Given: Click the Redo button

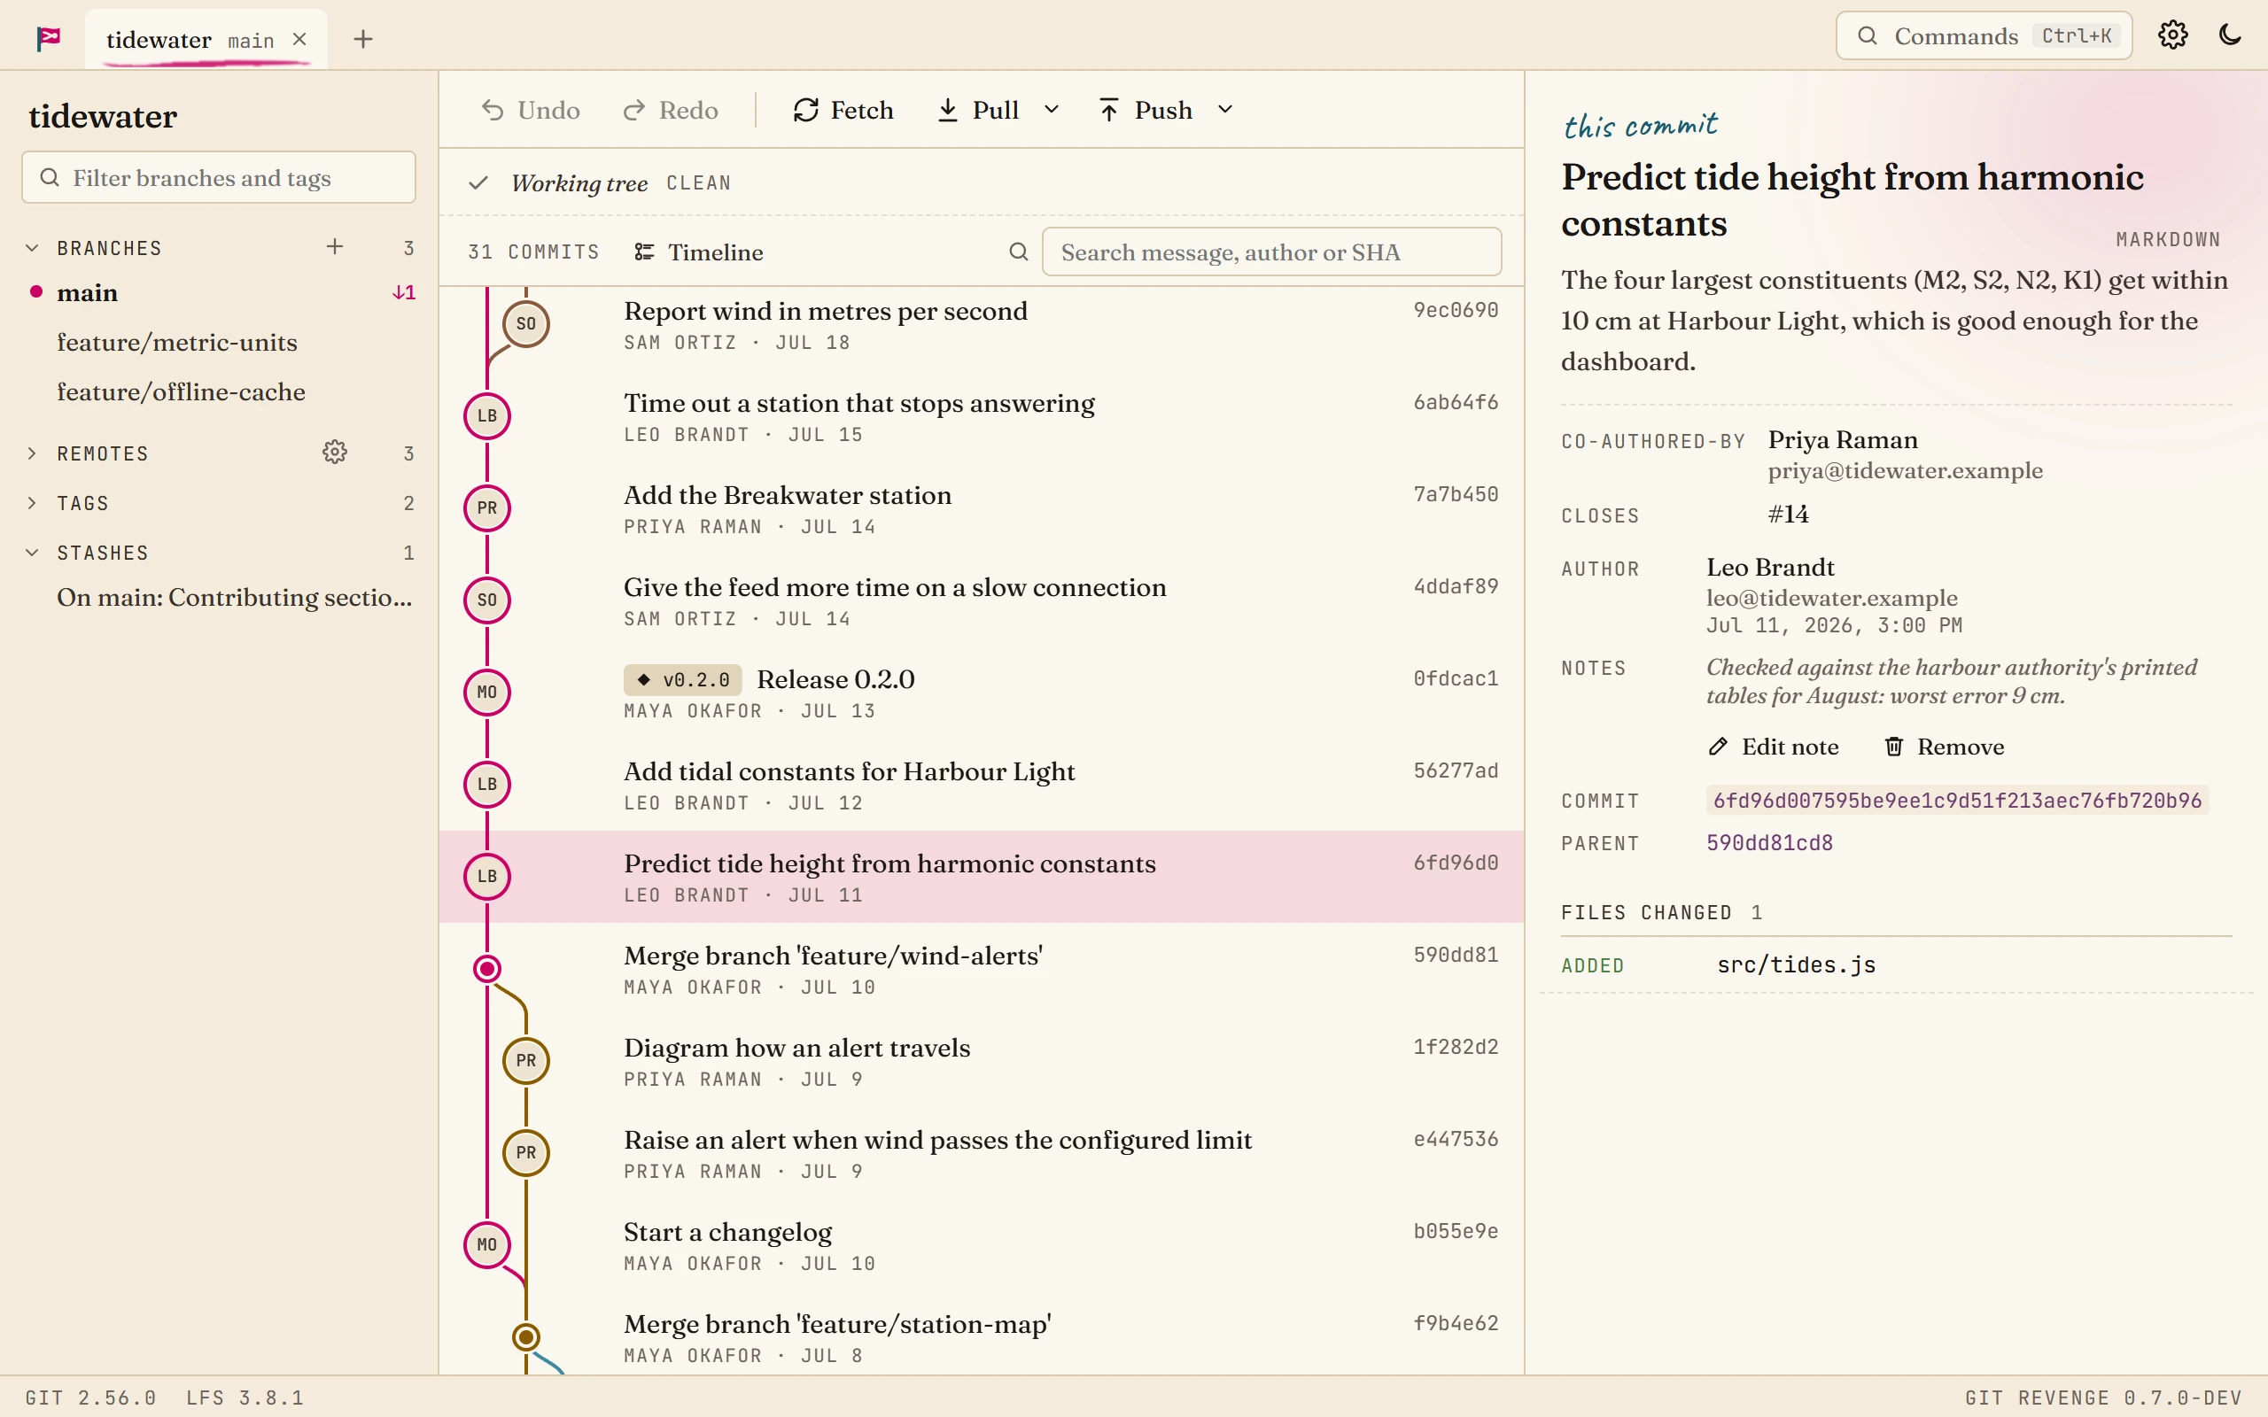Looking at the screenshot, I should click(671, 111).
